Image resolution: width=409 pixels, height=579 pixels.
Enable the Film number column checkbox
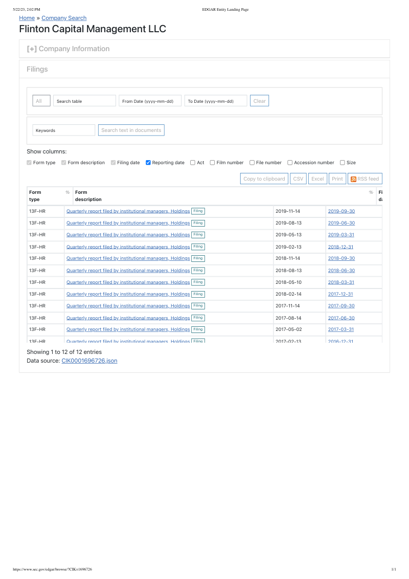212,163
